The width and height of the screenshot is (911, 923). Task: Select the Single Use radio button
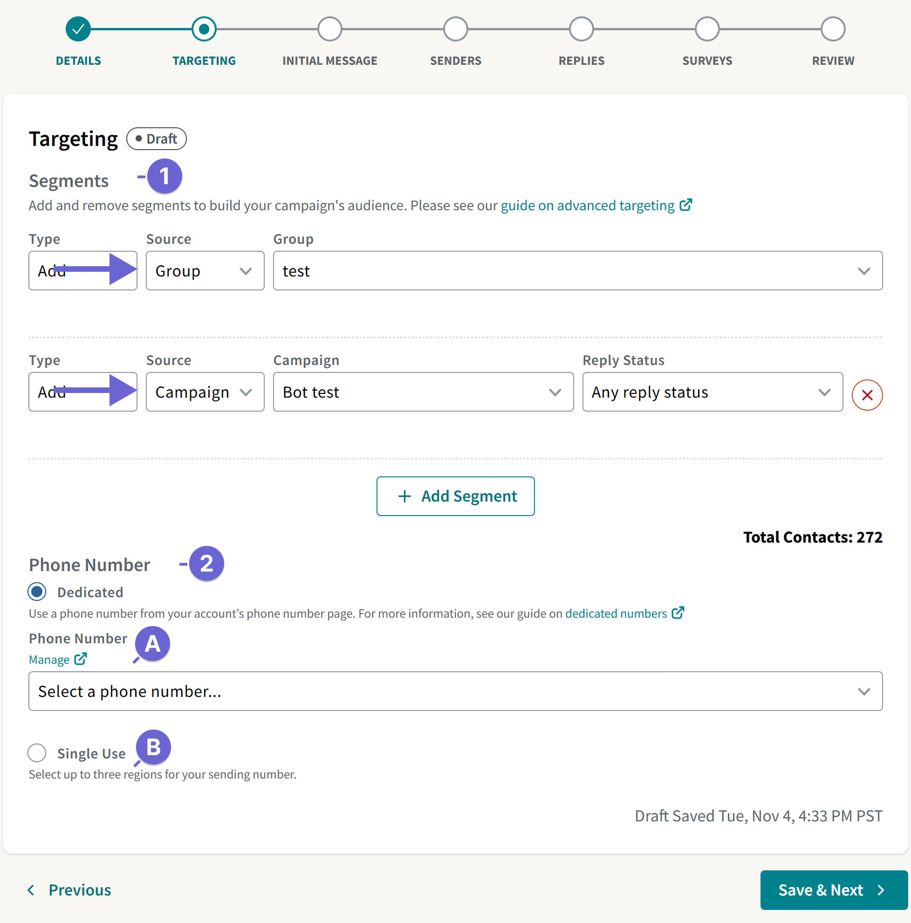click(x=37, y=753)
